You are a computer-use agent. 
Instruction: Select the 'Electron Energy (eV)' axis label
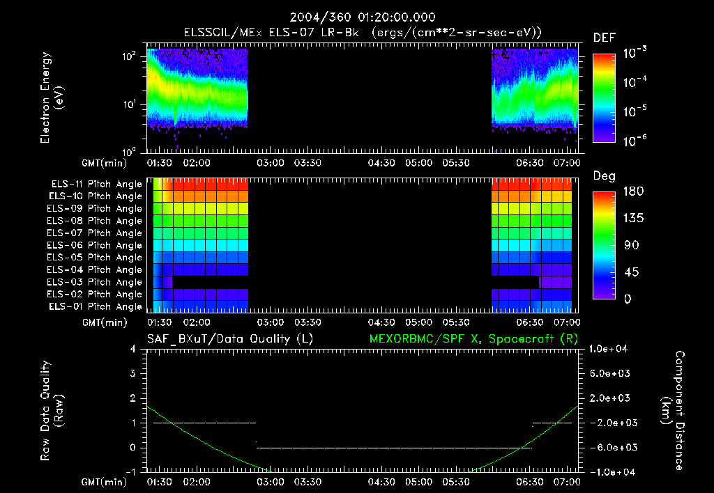pos(52,97)
